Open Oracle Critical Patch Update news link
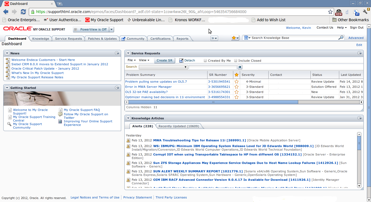This screenshot has height=202, width=371. [x=45, y=69]
